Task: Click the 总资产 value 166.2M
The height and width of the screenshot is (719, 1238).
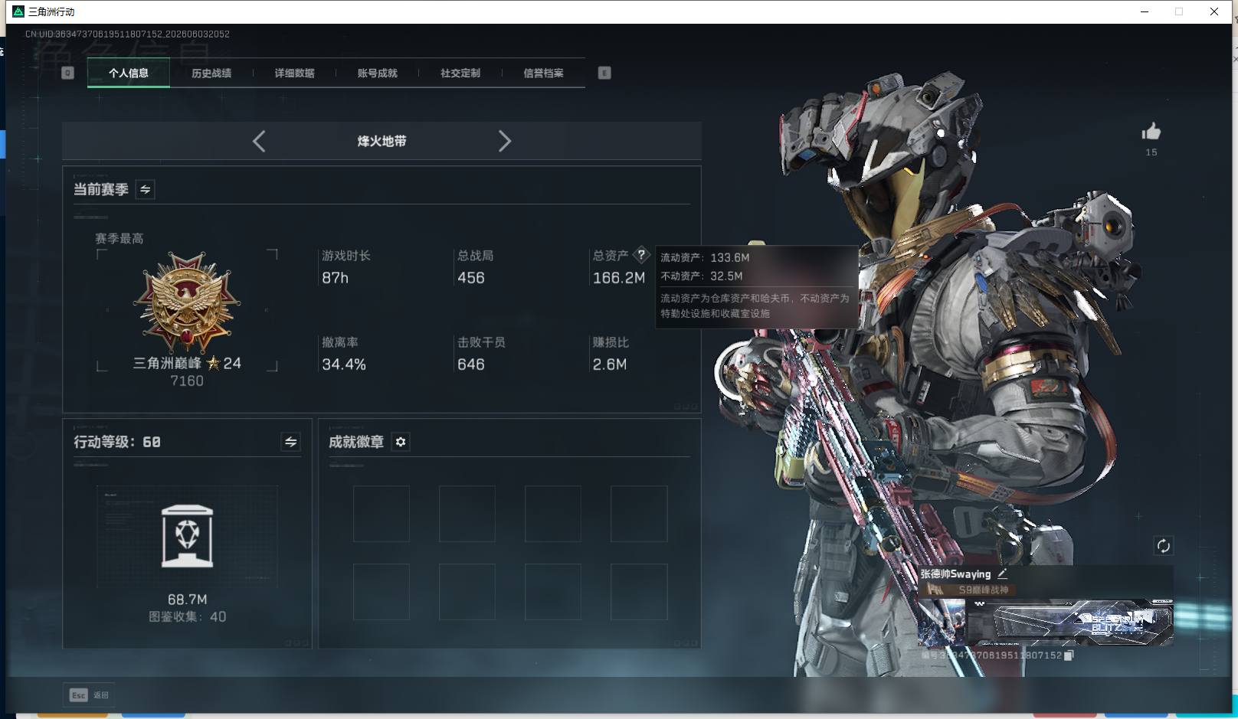Action: pos(619,278)
